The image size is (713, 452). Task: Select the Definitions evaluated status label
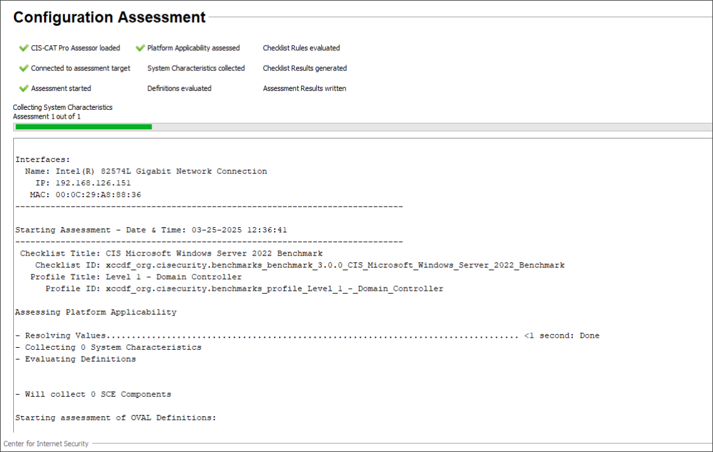tap(179, 89)
